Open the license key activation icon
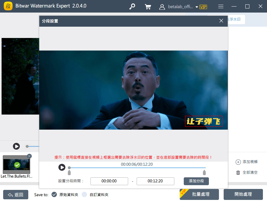 click(x=132, y=7)
